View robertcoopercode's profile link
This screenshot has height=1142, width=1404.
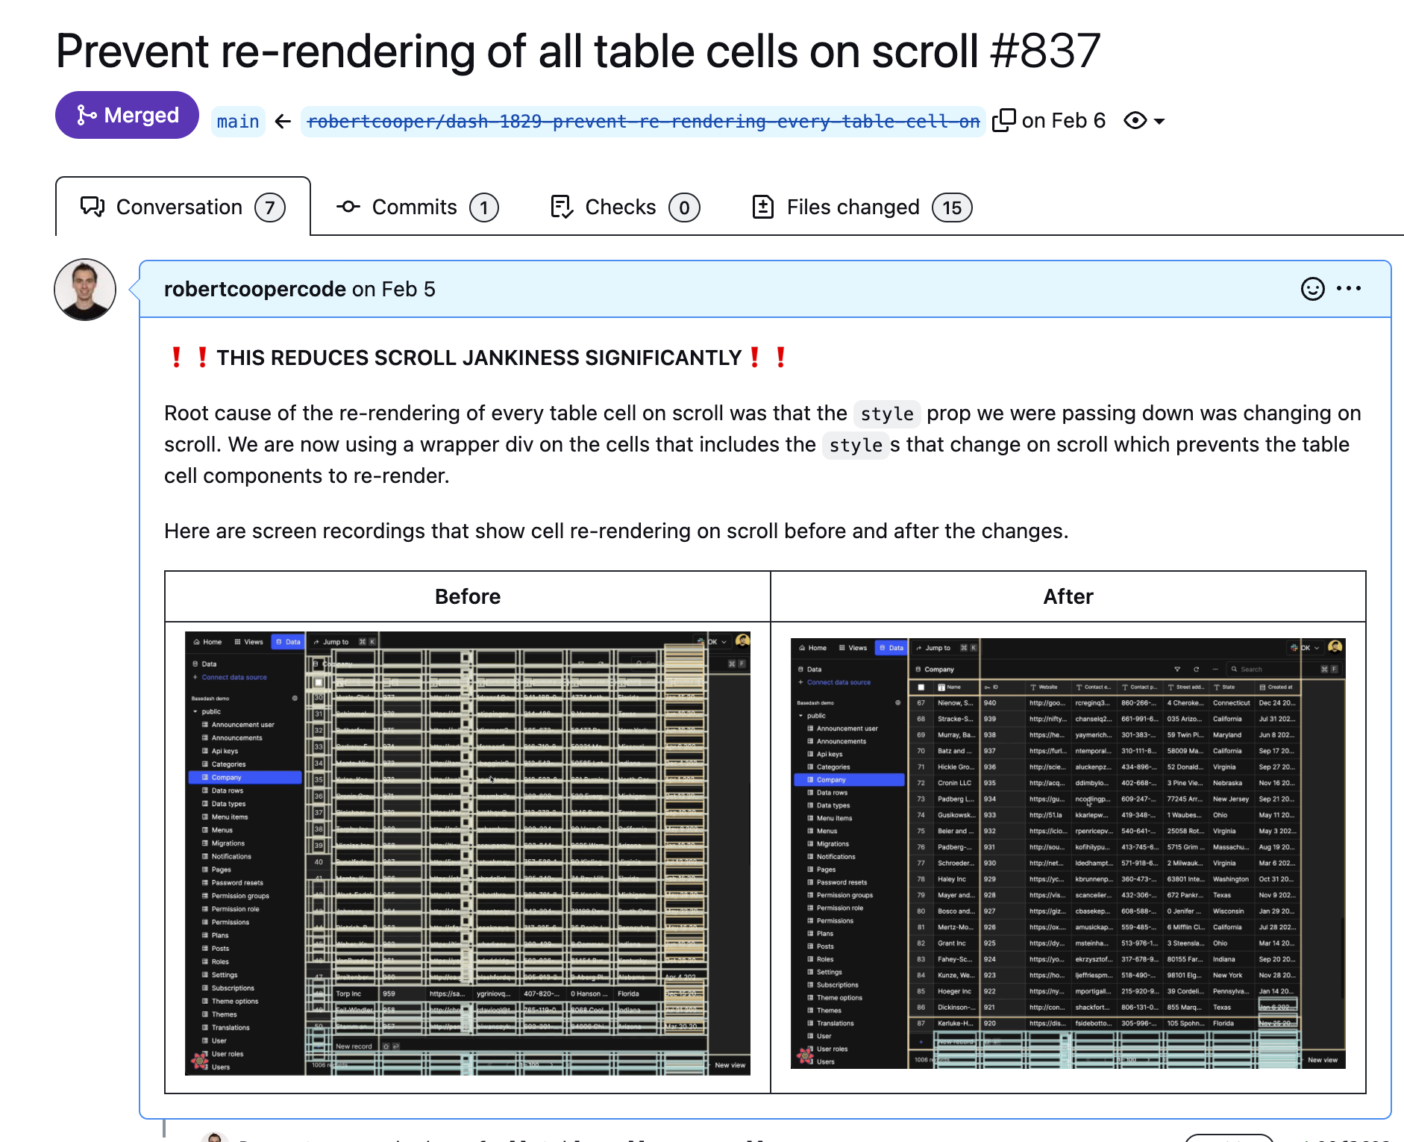pos(254,289)
